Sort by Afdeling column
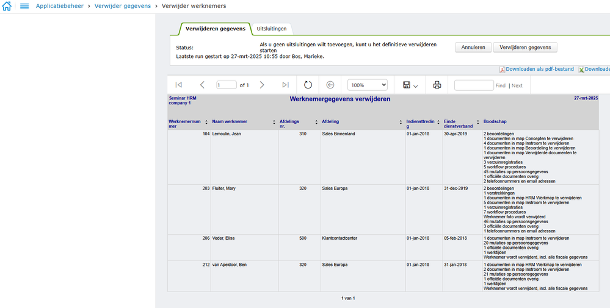610x308 pixels. [x=399, y=122]
